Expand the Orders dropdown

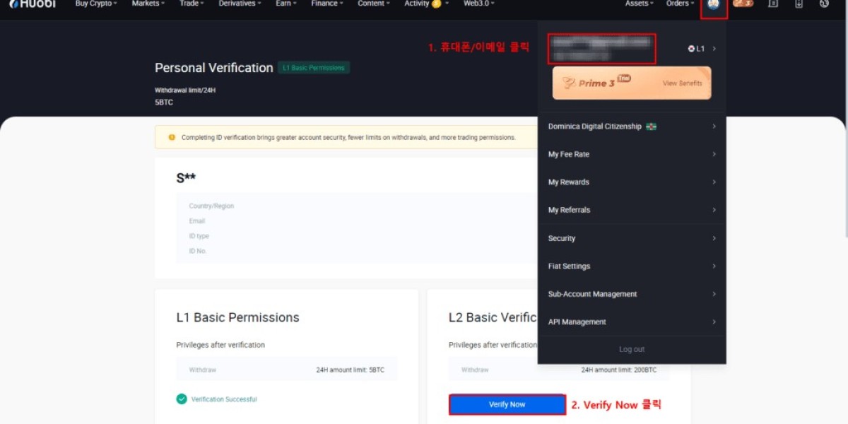pos(680,4)
